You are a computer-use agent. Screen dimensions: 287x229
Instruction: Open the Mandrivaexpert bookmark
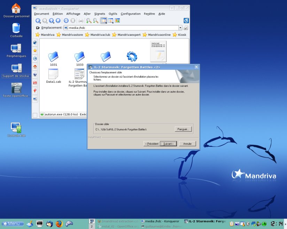tap(126, 35)
